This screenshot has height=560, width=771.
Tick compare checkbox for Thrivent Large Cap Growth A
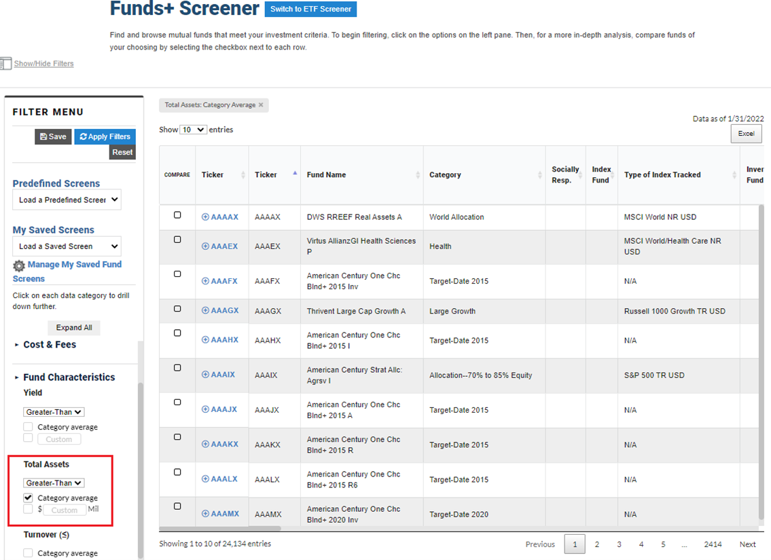pos(177,309)
